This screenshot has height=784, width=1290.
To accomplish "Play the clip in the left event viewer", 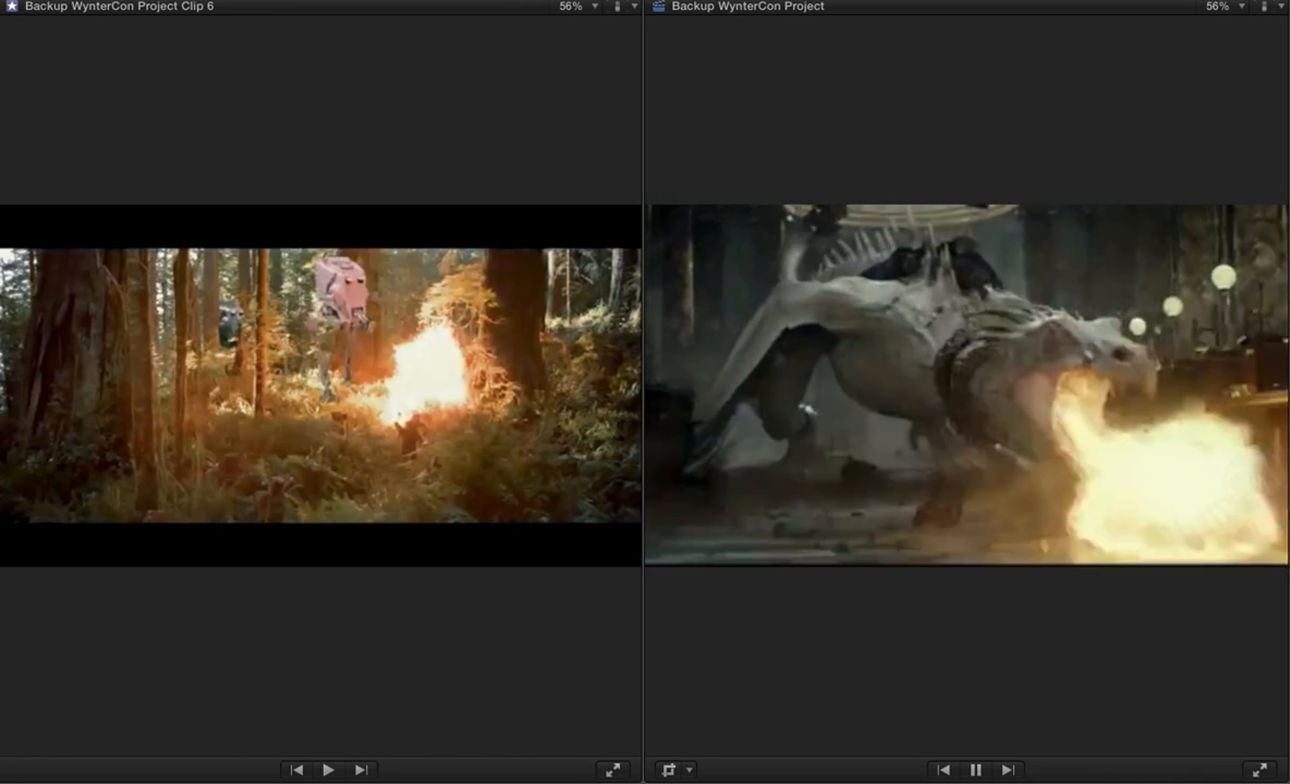I will click(x=328, y=770).
